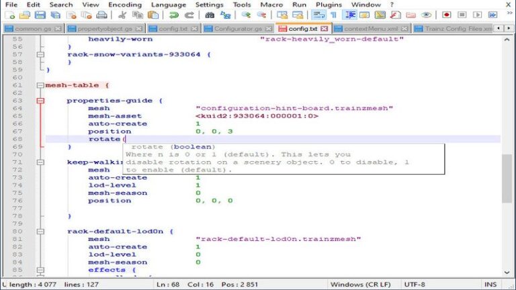Collapse the mesh-table fold marker

40,85
